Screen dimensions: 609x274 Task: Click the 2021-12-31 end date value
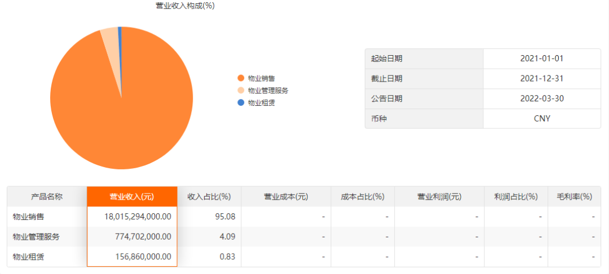(542, 79)
